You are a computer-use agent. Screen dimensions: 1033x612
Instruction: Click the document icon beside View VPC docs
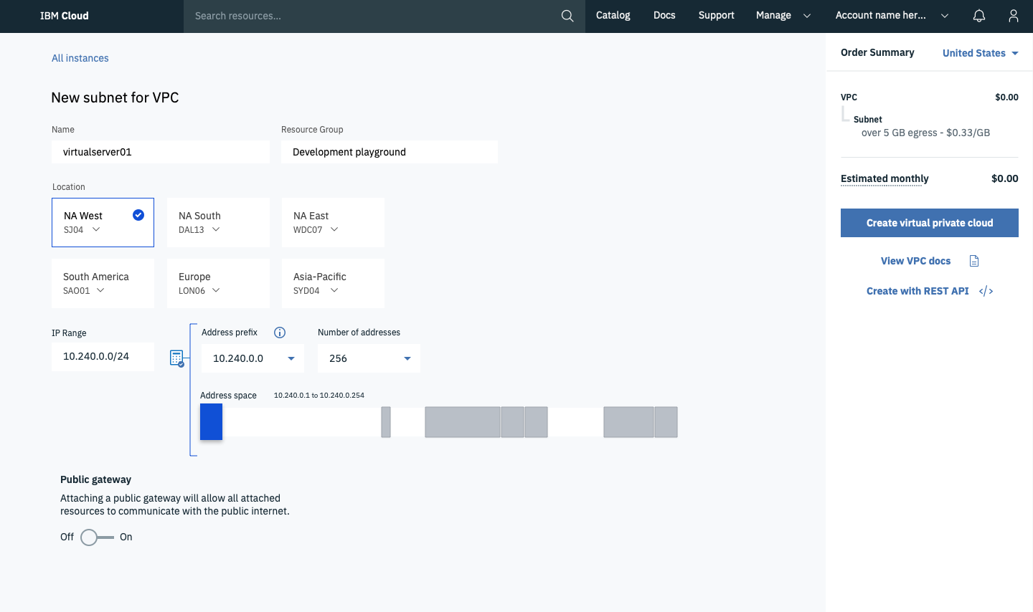click(x=973, y=260)
